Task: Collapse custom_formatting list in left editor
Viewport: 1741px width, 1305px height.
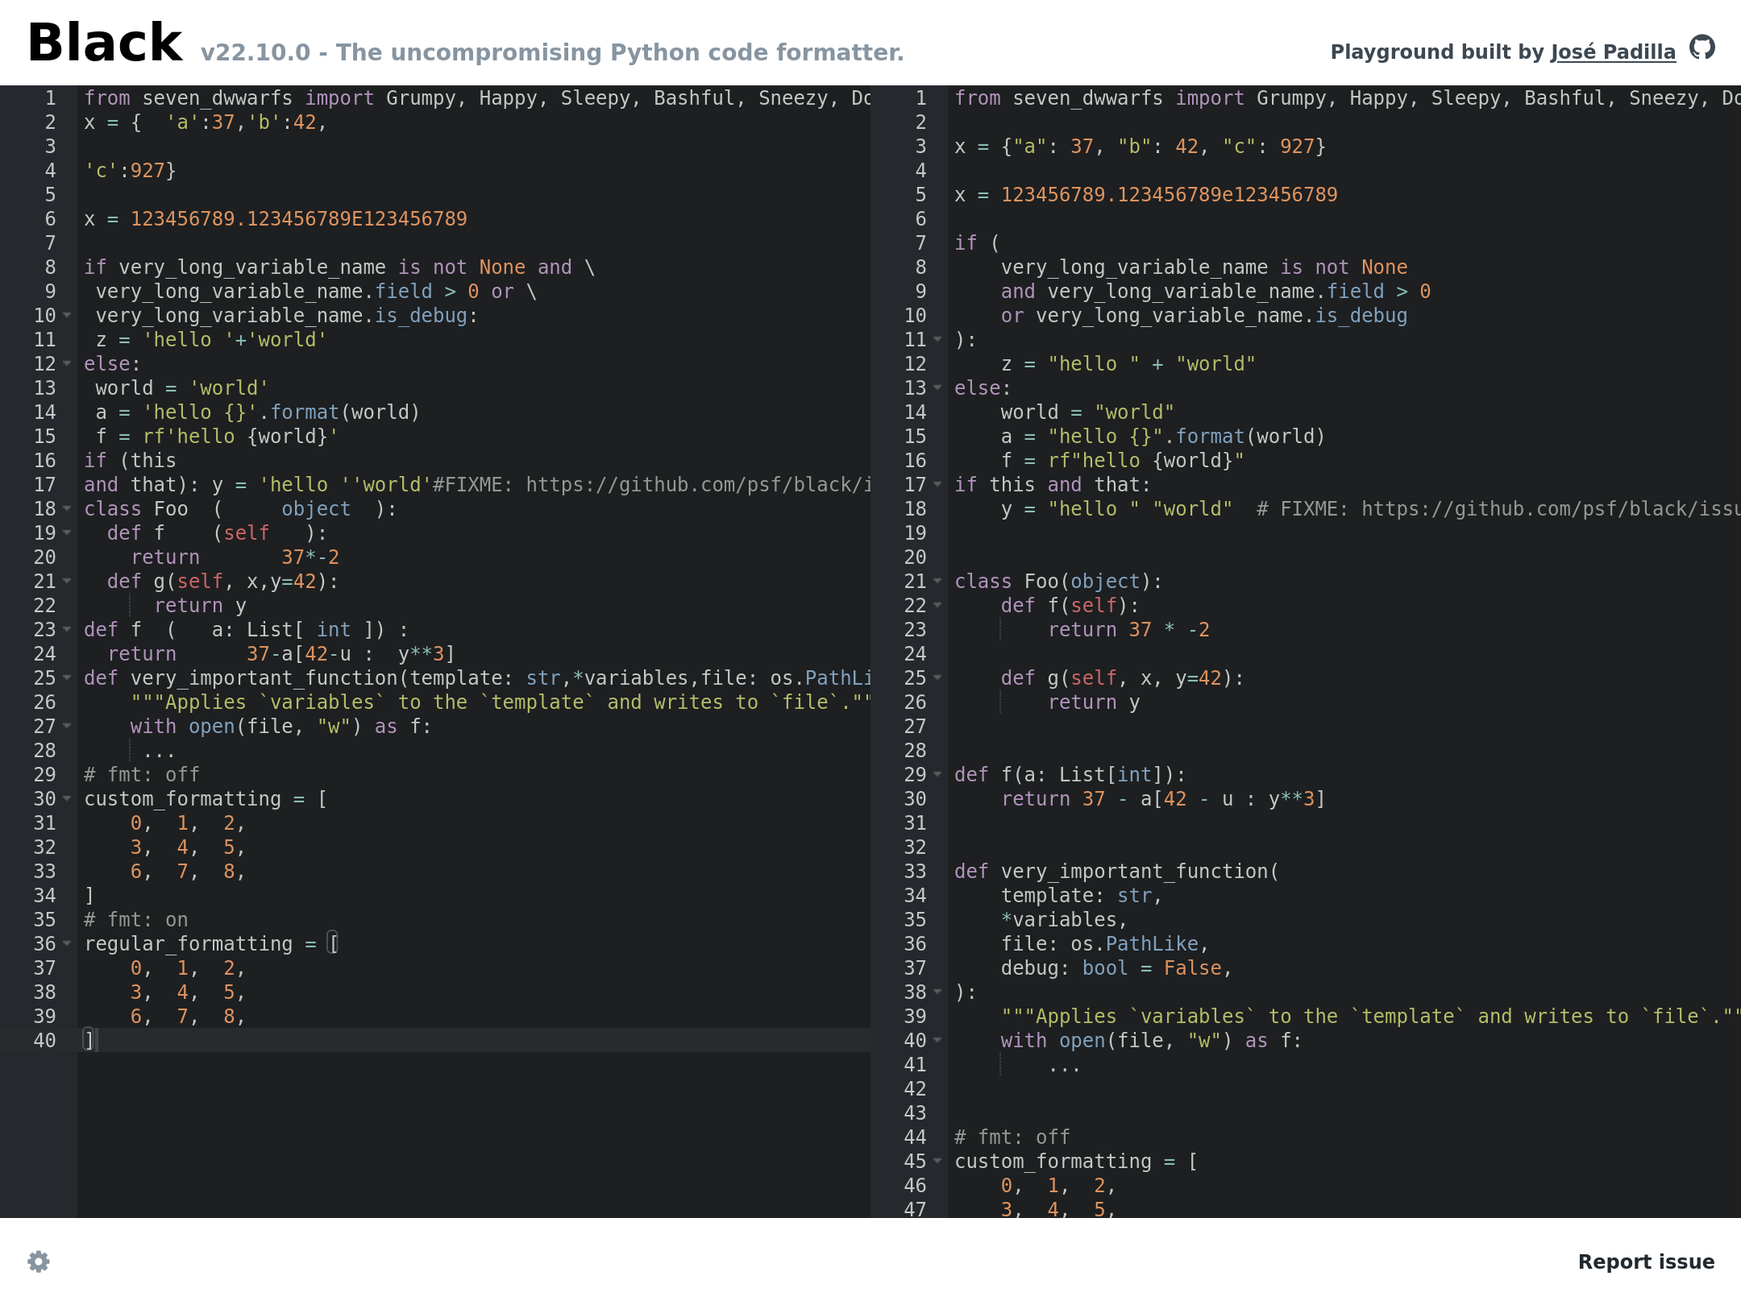Action: 67,799
